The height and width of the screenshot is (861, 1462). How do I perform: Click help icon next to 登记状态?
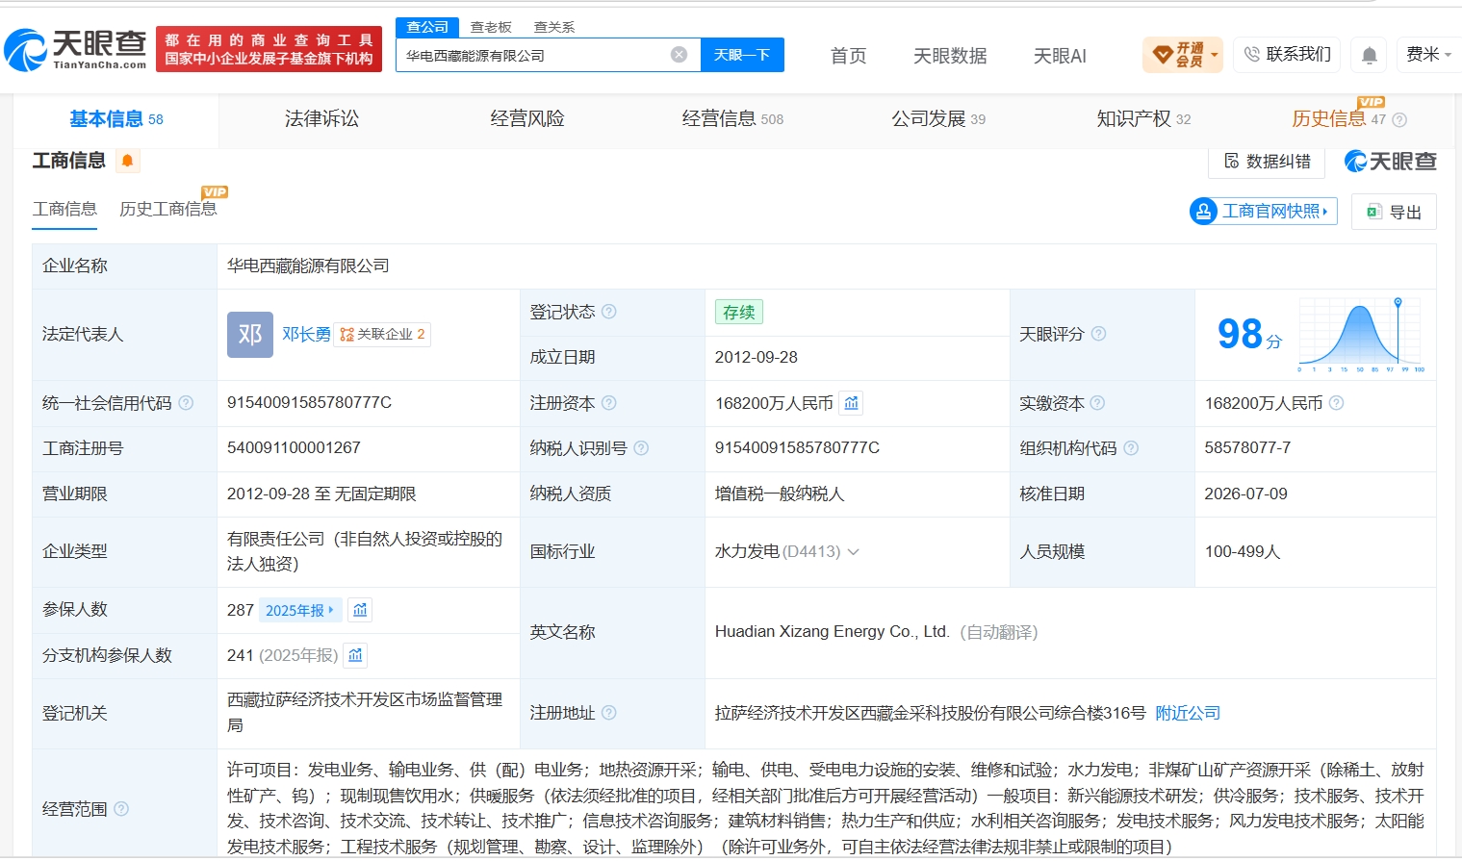pyautogui.click(x=608, y=312)
